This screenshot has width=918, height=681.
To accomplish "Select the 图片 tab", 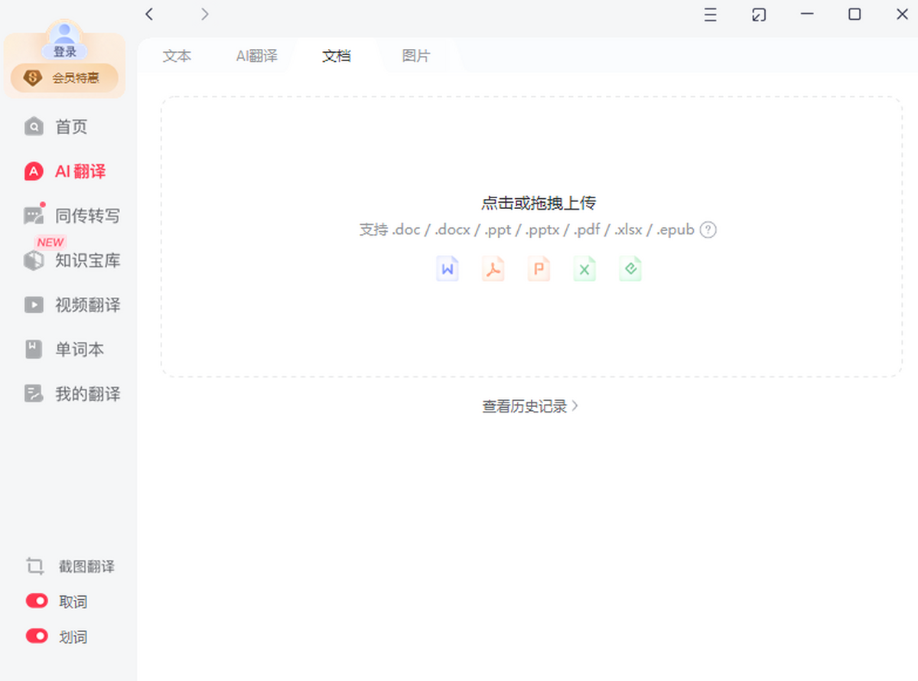I will [416, 56].
